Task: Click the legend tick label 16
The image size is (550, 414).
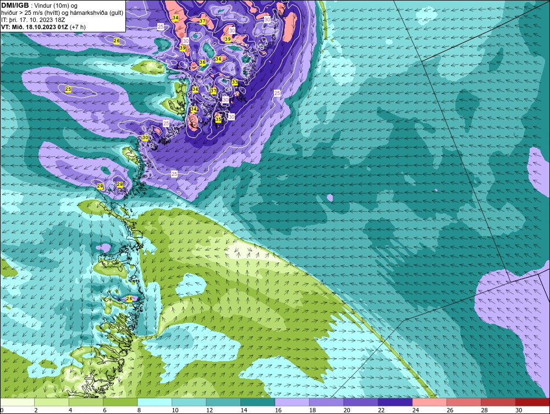Action: coord(278,410)
